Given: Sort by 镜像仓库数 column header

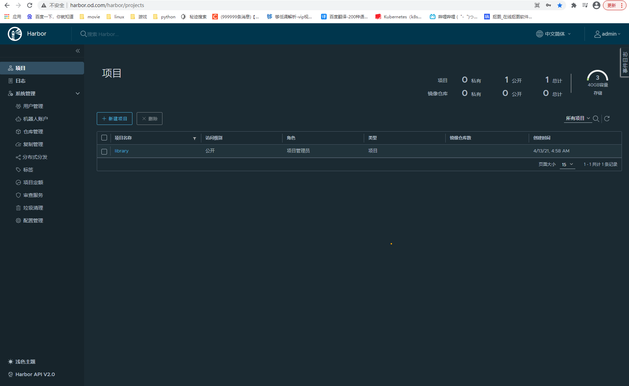Looking at the screenshot, I should point(461,138).
